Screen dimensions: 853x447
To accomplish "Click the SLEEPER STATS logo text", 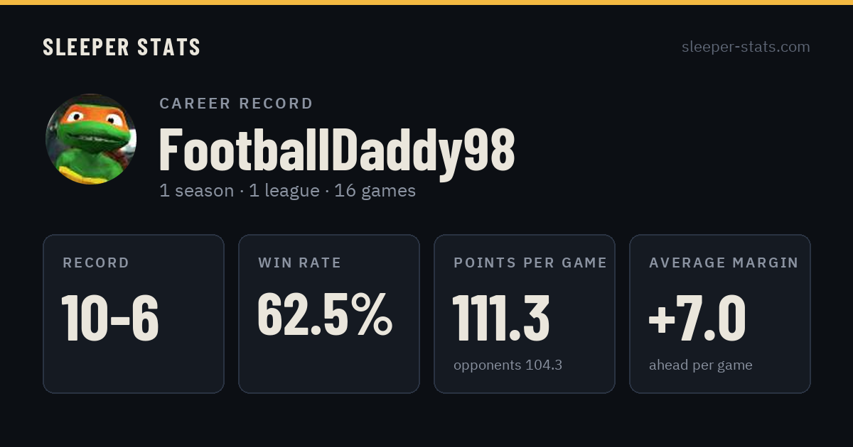I will pos(122,48).
